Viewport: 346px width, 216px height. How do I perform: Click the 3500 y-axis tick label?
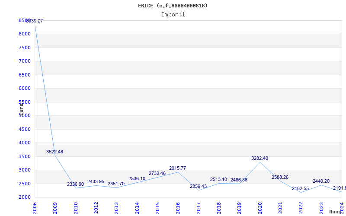click(x=25, y=156)
